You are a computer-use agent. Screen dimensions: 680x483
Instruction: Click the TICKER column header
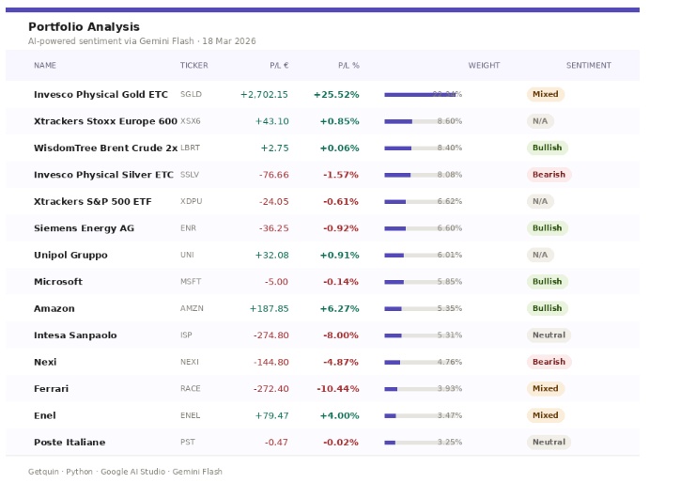pyautogui.click(x=194, y=66)
